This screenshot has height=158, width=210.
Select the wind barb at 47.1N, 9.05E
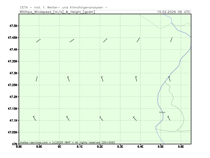point(68,118)
